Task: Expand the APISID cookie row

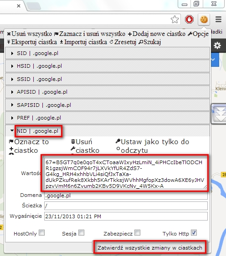Action: pos(108,92)
